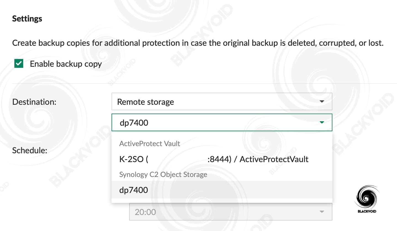397x231 pixels.
Task: Click the green arrow on dp7400 combo box
Action: coord(322,122)
